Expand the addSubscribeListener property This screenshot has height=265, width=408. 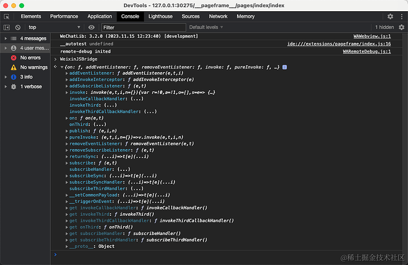(67, 86)
